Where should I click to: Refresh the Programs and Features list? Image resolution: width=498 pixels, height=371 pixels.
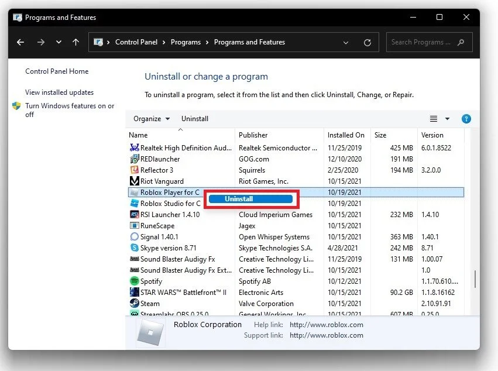[368, 43]
